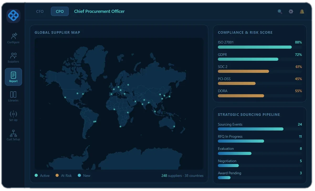This screenshot has width=315, height=191.
Task: Click the PCI-DSS label
Action: click(224, 78)
